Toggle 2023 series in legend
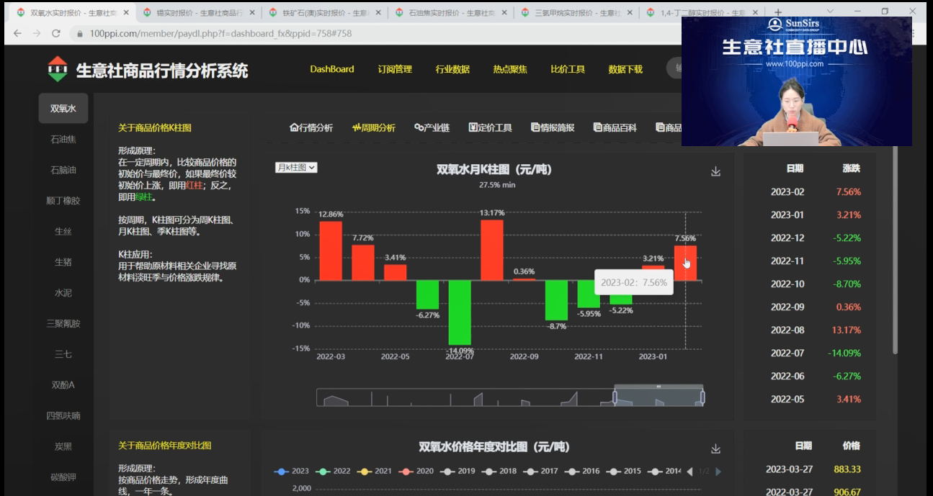Image resolution: width=933 pixels, height=496 pixels. coord(292,472)
